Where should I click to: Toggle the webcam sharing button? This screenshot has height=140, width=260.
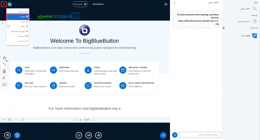click(x=88, y=135)
